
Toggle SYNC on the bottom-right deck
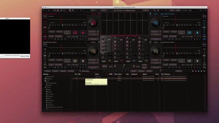(204, 68)
